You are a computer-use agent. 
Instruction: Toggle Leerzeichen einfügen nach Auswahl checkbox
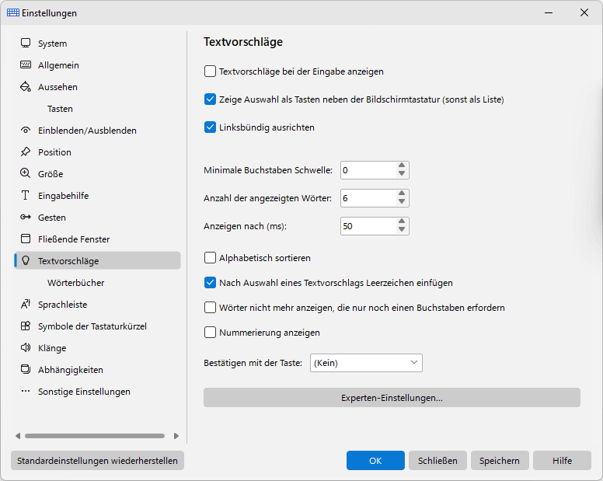tap(210, 283)
